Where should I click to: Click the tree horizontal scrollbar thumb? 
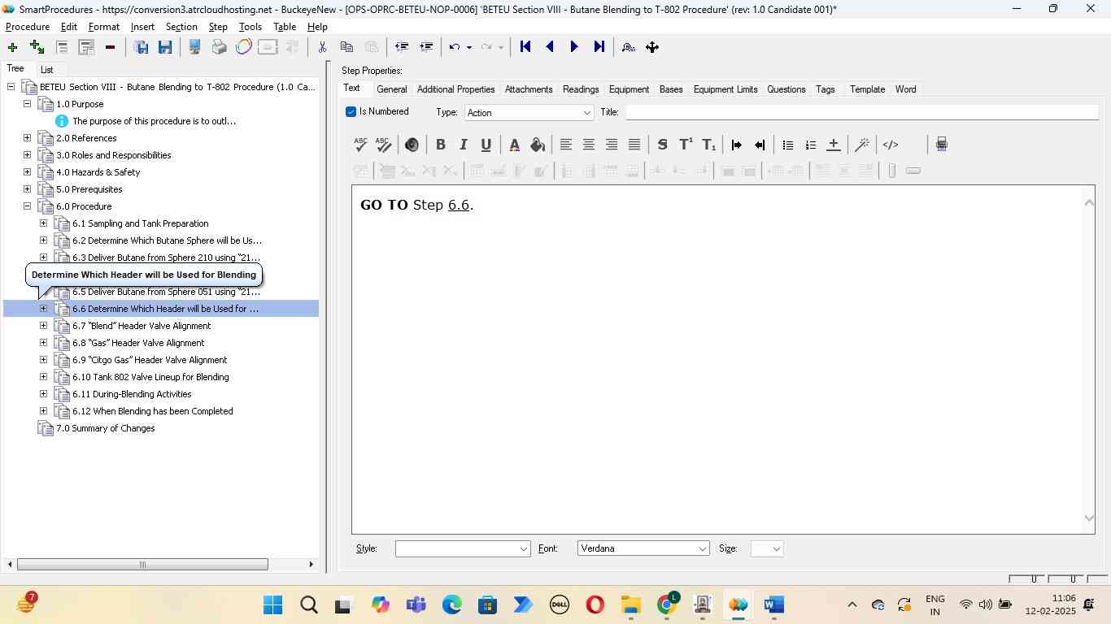(x=142, y=565)
